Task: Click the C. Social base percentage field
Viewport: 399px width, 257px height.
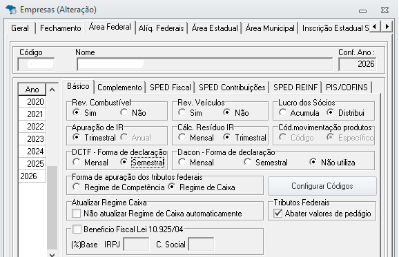Action: pyautogui.click(x=201, y=245)
